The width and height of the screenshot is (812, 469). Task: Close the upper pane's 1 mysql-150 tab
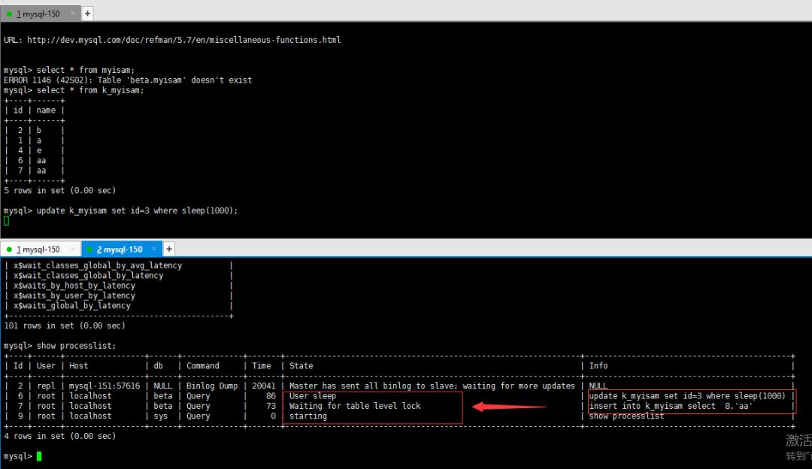[x=72, y=14]
